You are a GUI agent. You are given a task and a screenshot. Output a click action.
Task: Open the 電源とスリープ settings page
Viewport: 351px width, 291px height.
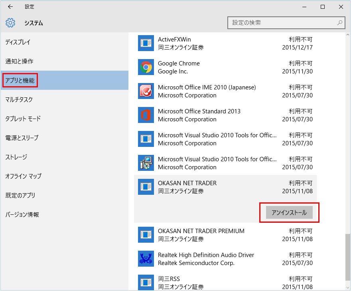[x=65, y=138]
